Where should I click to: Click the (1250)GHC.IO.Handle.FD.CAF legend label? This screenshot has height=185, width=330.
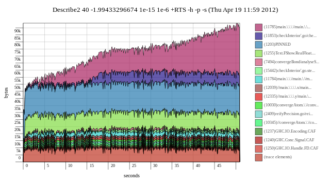(291, 148)
